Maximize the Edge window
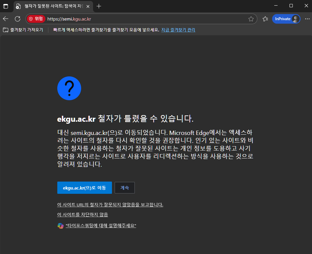This screenshot has height=254, width=312. click(291, 6)
